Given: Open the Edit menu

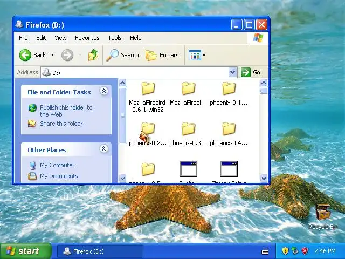Looking at the screenshot, I should tap(41, 38).
